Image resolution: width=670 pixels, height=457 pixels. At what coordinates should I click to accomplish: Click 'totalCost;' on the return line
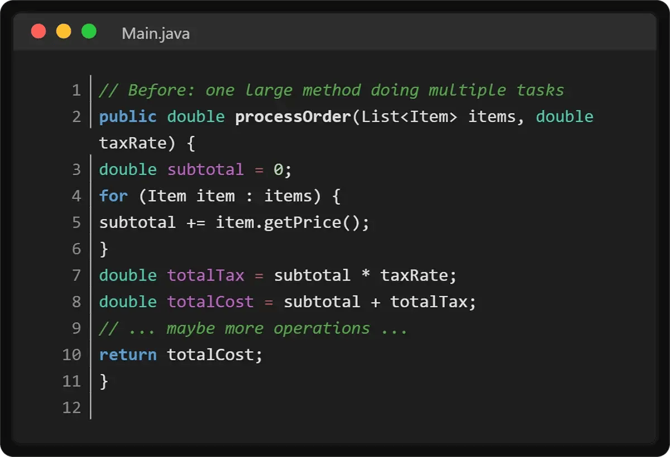pos(214,355)
